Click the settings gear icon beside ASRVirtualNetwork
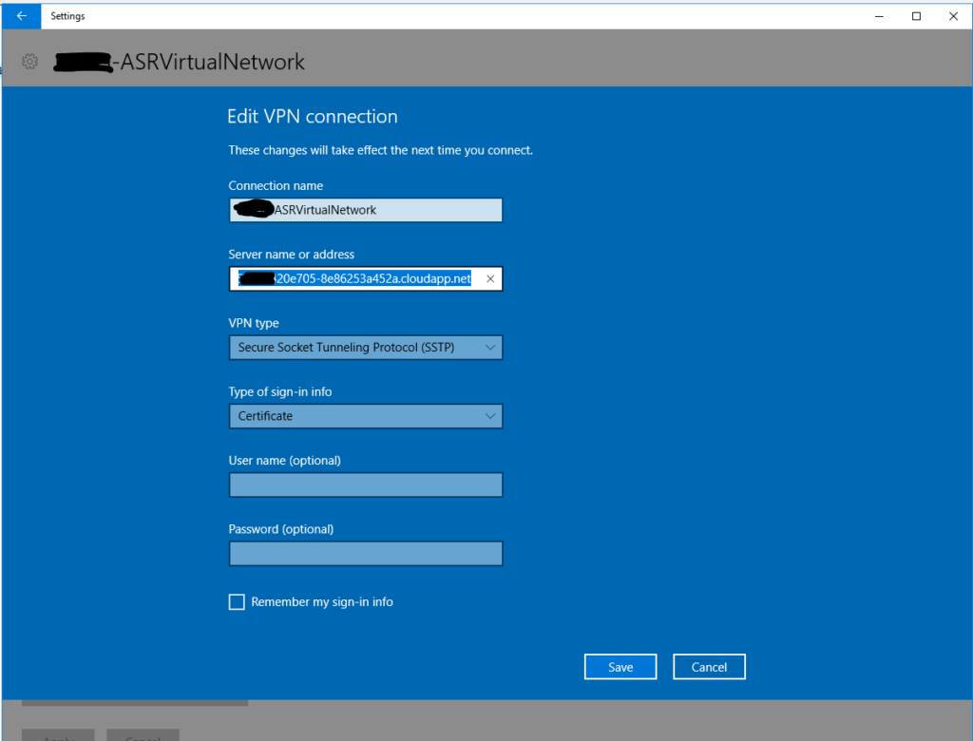Screen dimensions: 973x741 coord(29,62)
